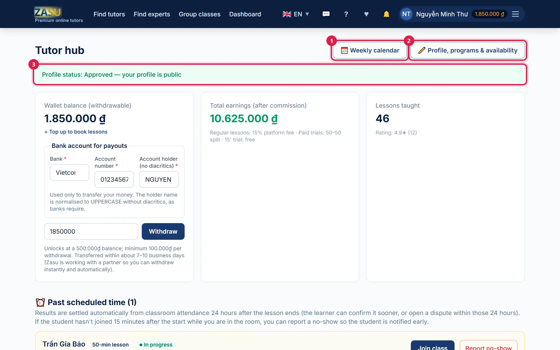The width and height of the screenshot is (560, 350).
Task: Open Profile, programs & availability
Action: point(468,50)
